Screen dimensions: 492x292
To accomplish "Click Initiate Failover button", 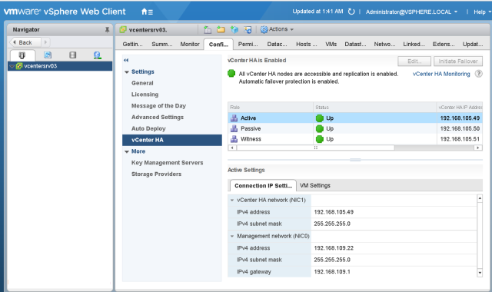I will pos(458,61).
